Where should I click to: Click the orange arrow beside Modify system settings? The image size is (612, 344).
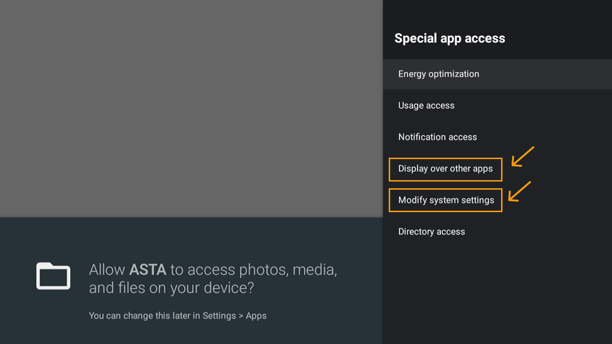tap(519, 191)
